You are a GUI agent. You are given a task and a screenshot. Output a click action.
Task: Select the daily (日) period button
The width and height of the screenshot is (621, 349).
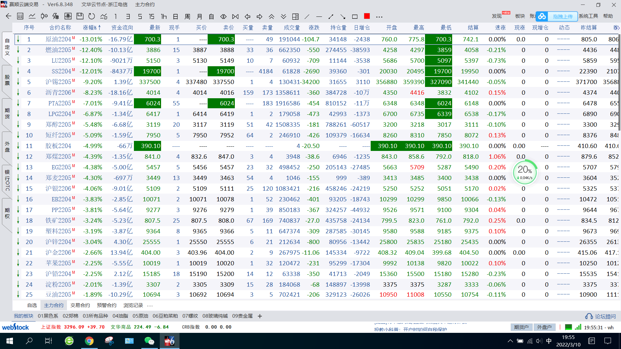(176, 16)
